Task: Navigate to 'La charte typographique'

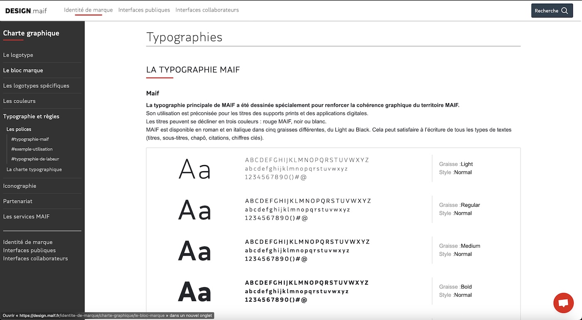Action: [x=34, y=169]
